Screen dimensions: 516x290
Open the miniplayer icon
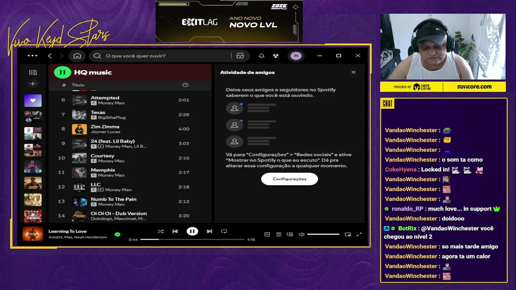tap(348, 234)
